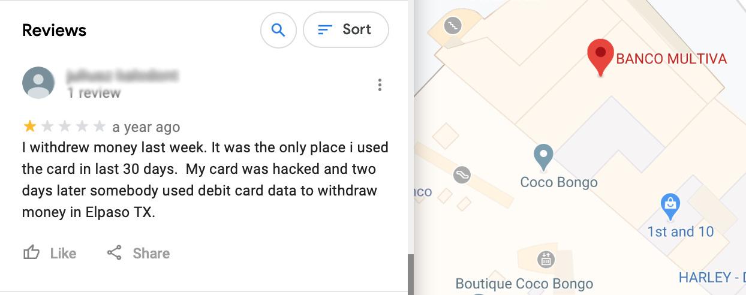Click the stairs icon at map top
The width and height of the screenshot is (746, 295).
[x=453, y=25]
